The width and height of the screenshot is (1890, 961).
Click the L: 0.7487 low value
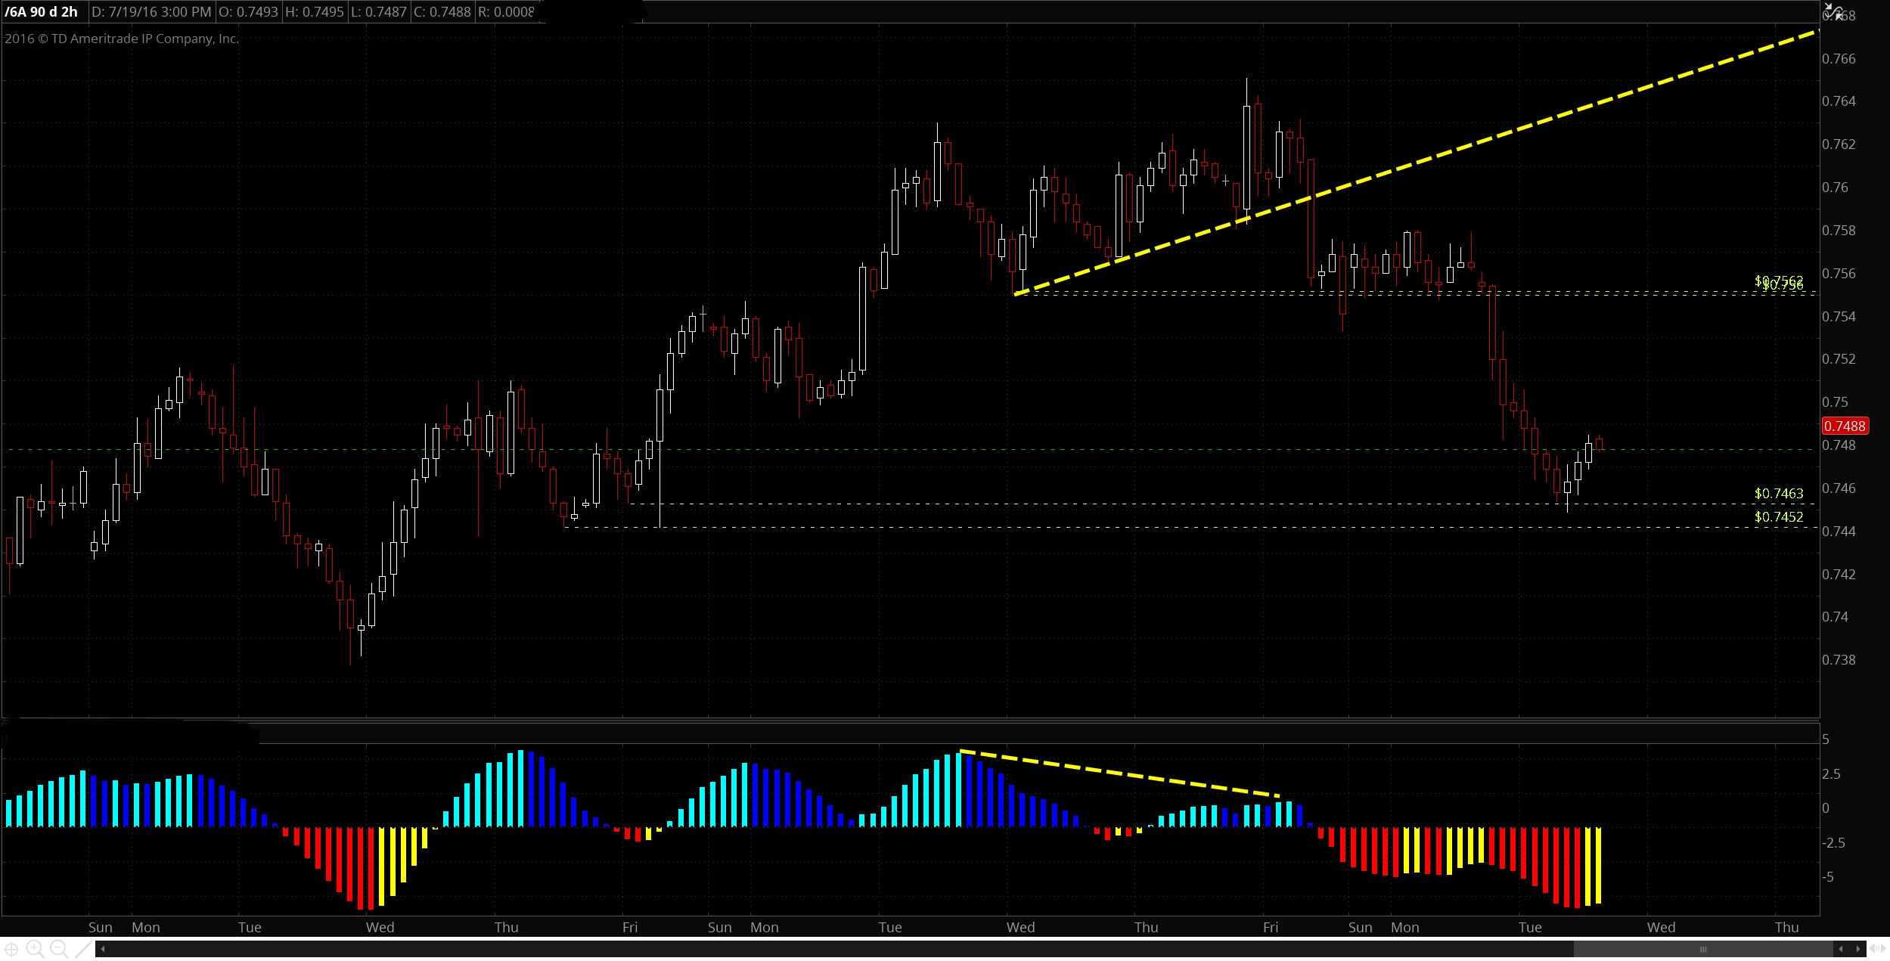click(379, 12)
